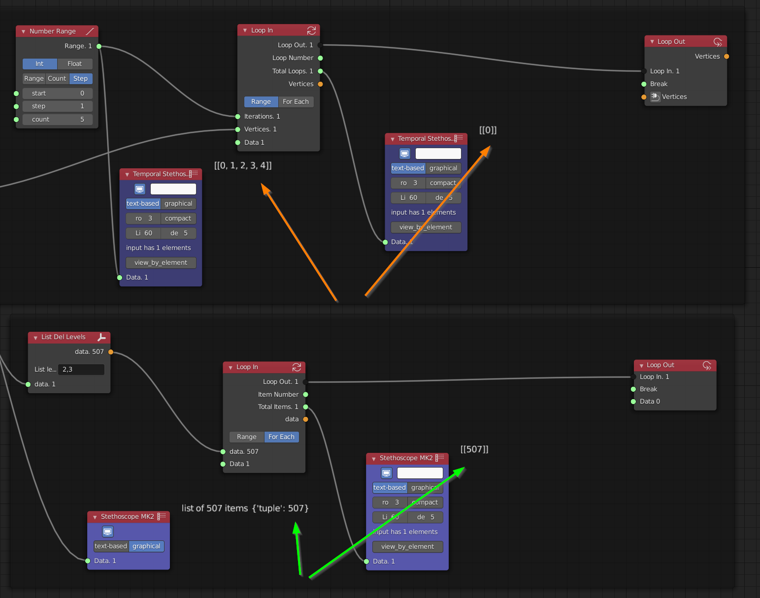Click the List levels field showing 2,3
Viewport: 760px width, 598px height.
(x=81, y=370)
